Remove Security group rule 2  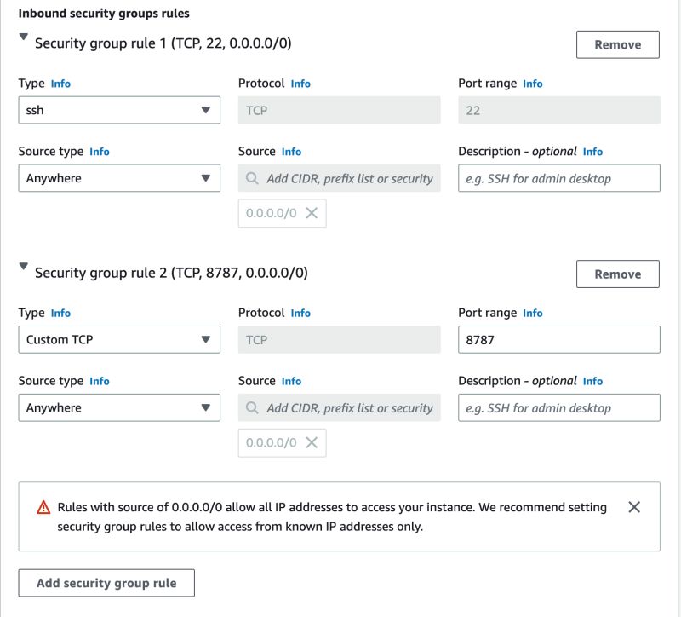617,274
